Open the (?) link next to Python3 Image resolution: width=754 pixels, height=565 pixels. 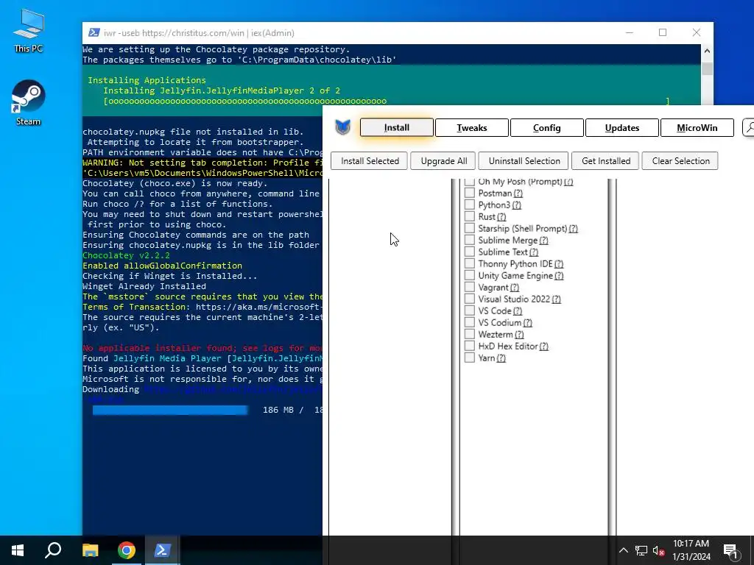(516, 205)
